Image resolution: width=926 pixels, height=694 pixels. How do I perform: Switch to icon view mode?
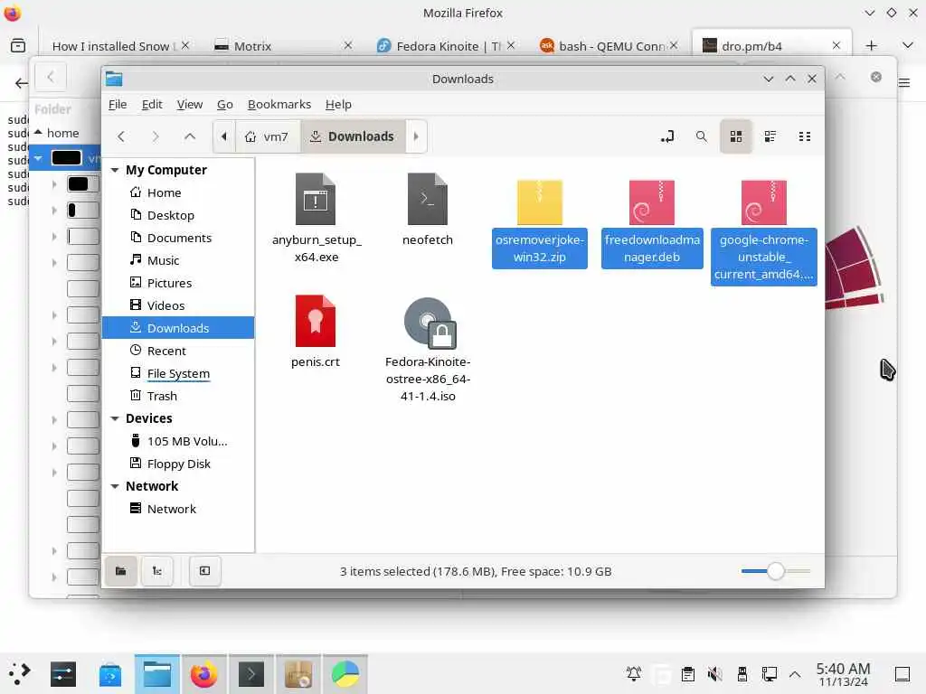(x=736, y=137)
